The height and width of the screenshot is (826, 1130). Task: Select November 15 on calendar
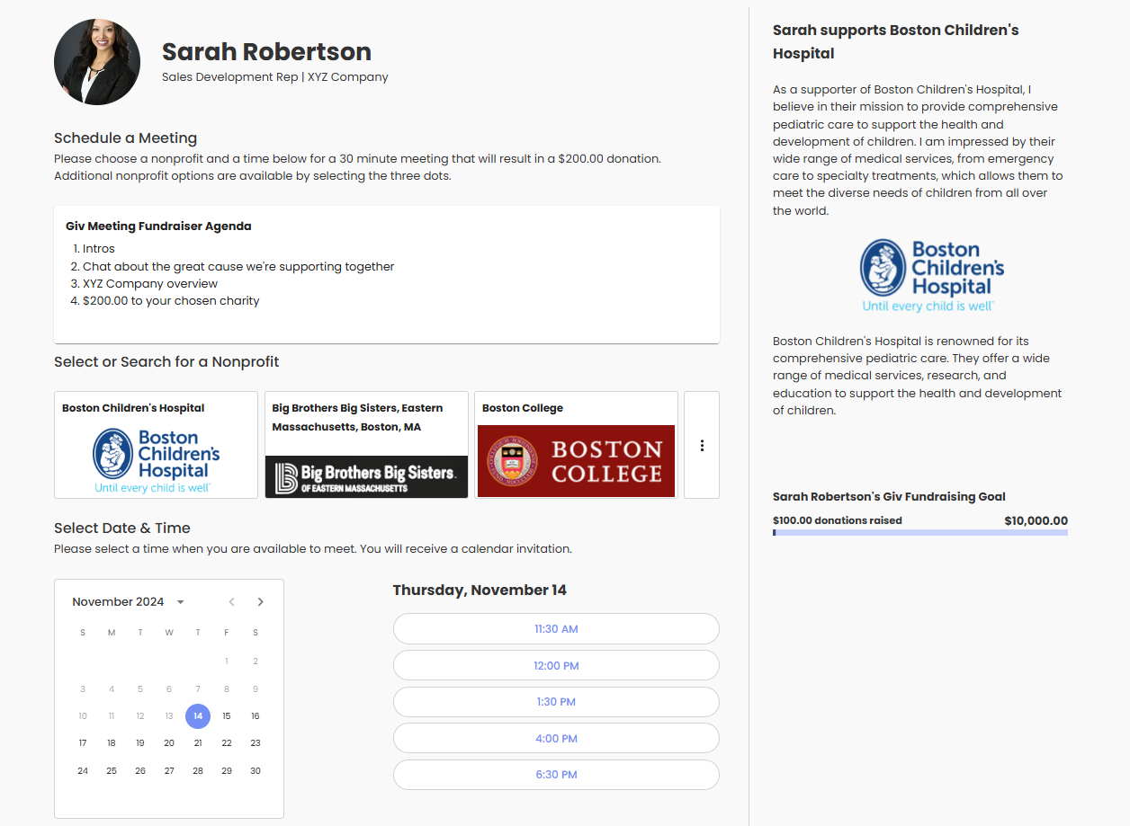pyautogui.click(x=227, y=716)
